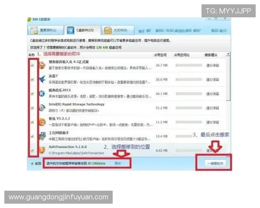Click the 6.63 MB size value
This screenshot has height=208, width=260.
pos(162,150)
